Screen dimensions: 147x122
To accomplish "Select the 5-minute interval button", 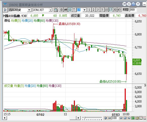I will [102, 10].
